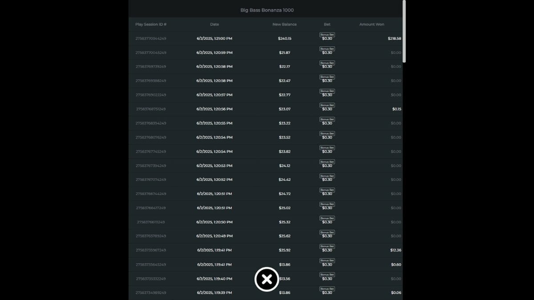The width and height of the screenshot is (534, 300).
Task: Click the Bonus Bet badge in the 1:21:00 PM row
Action: tap(327, 35)
